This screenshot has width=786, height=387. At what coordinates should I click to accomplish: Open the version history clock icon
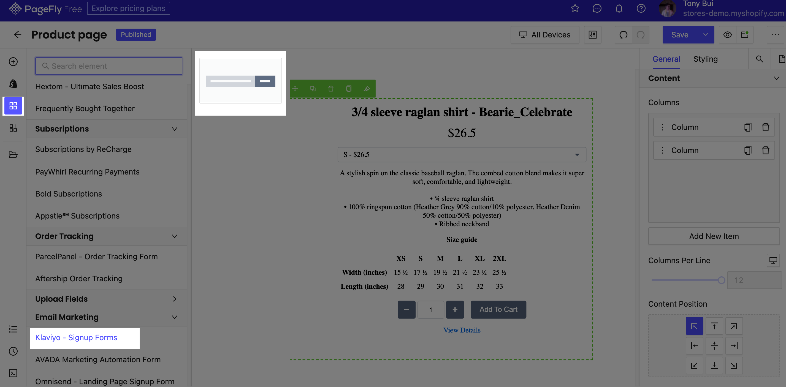tap(13, 351)
